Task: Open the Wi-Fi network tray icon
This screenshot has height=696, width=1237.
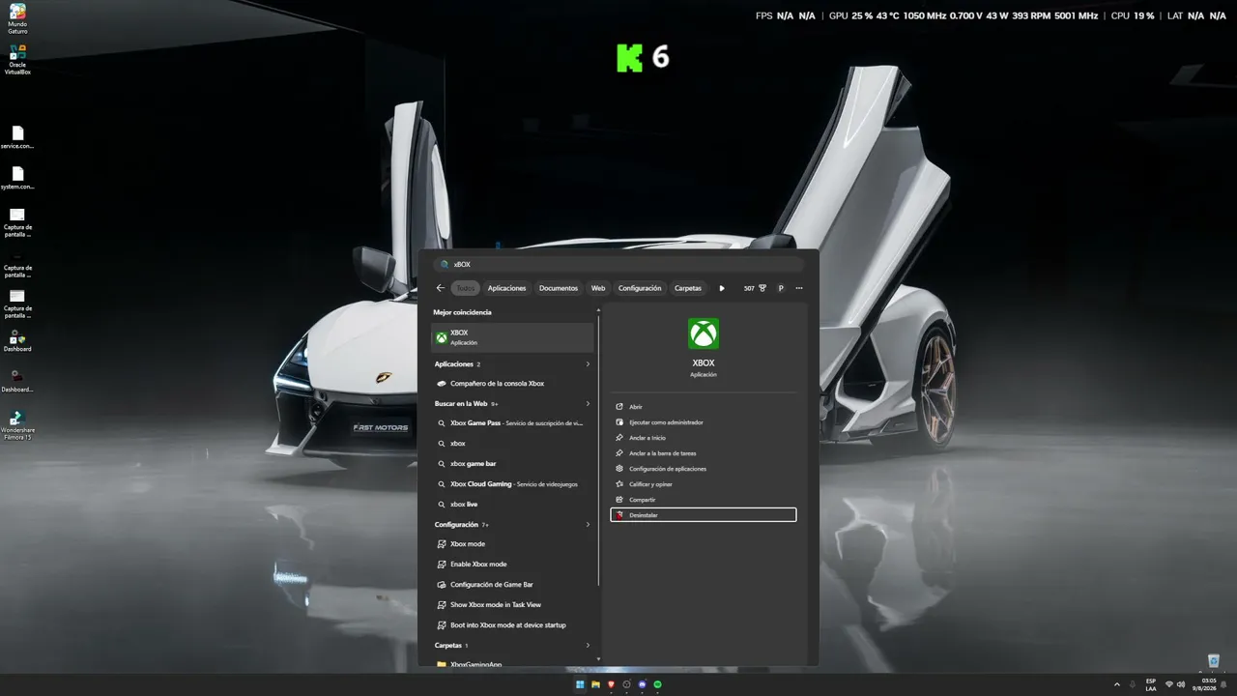Action: pos(1169,684)
